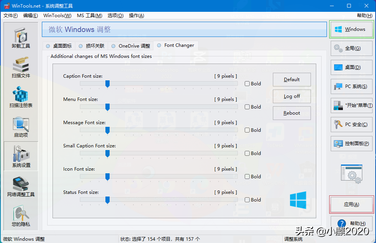The image size is (376, 243).
Task: Click the 调整系统 status bar entry
Action: (x=293, y=239)
